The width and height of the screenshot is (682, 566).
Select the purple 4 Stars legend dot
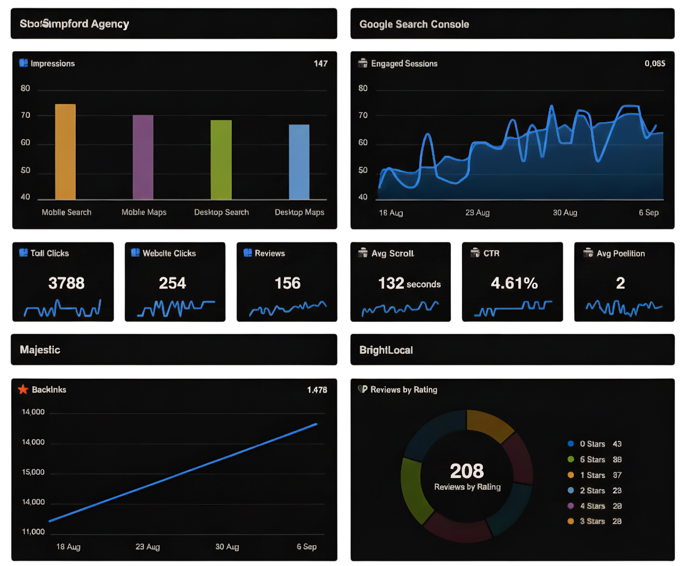tap(571, 506)
